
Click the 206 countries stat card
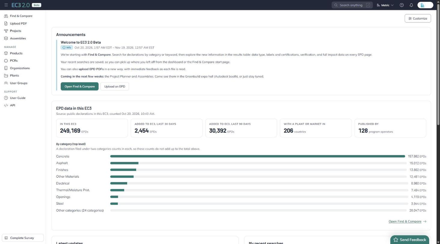coord(316,128)
